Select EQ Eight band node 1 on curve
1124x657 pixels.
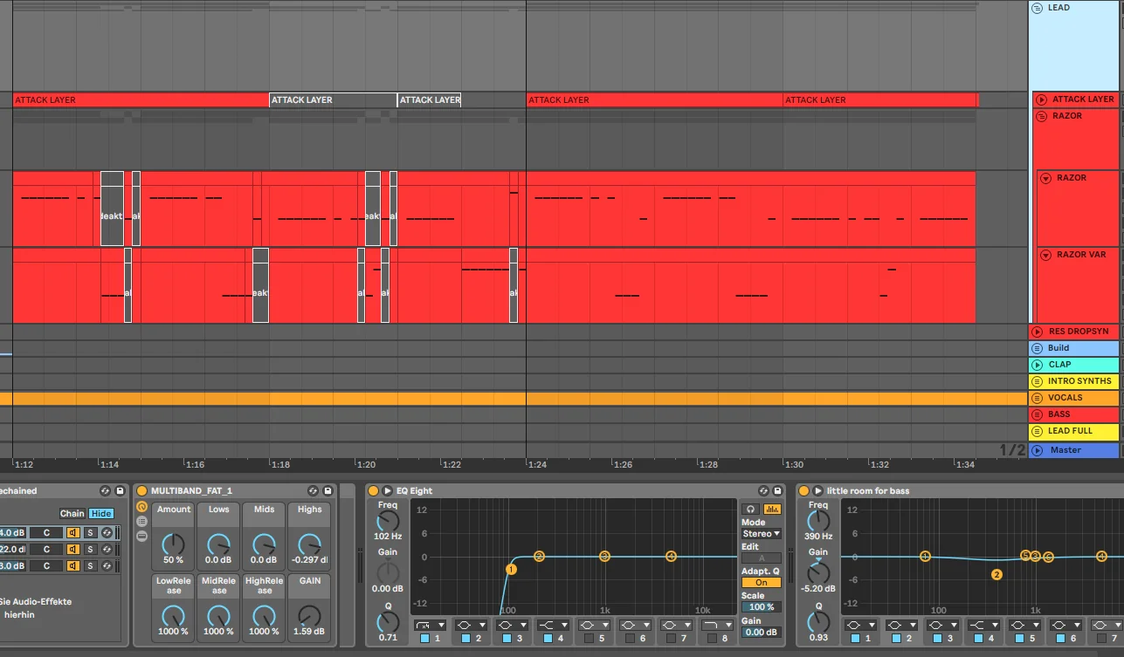[x=511, y=569]
